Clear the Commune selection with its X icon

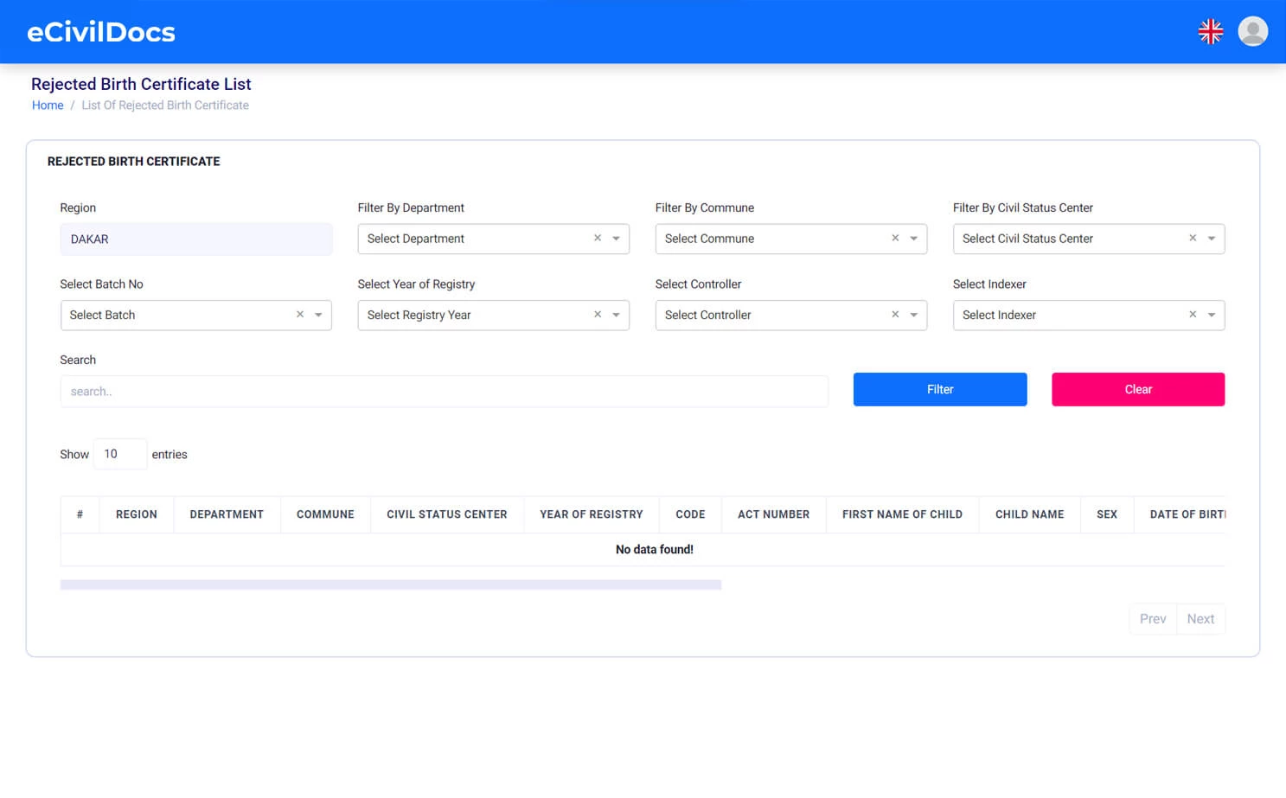(895, 239)
